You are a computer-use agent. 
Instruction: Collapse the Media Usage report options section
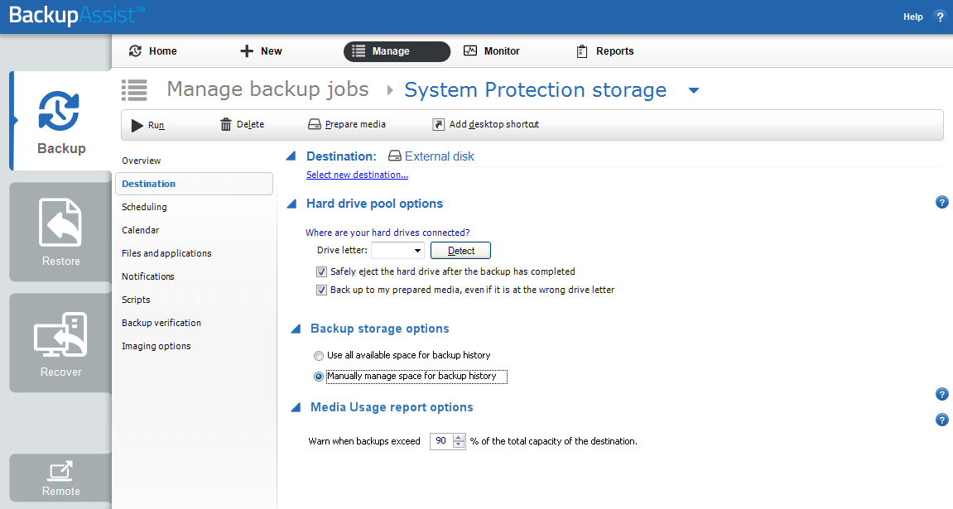click(x=296, y=407)
